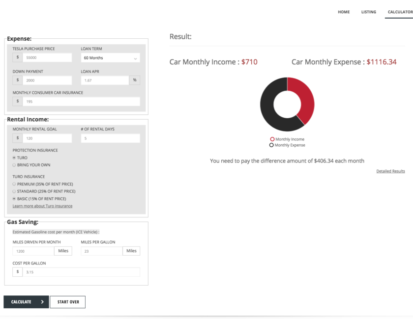Click the # of Rental Days field
Screen dimensions: 413x319
click(x=110, y=138)
